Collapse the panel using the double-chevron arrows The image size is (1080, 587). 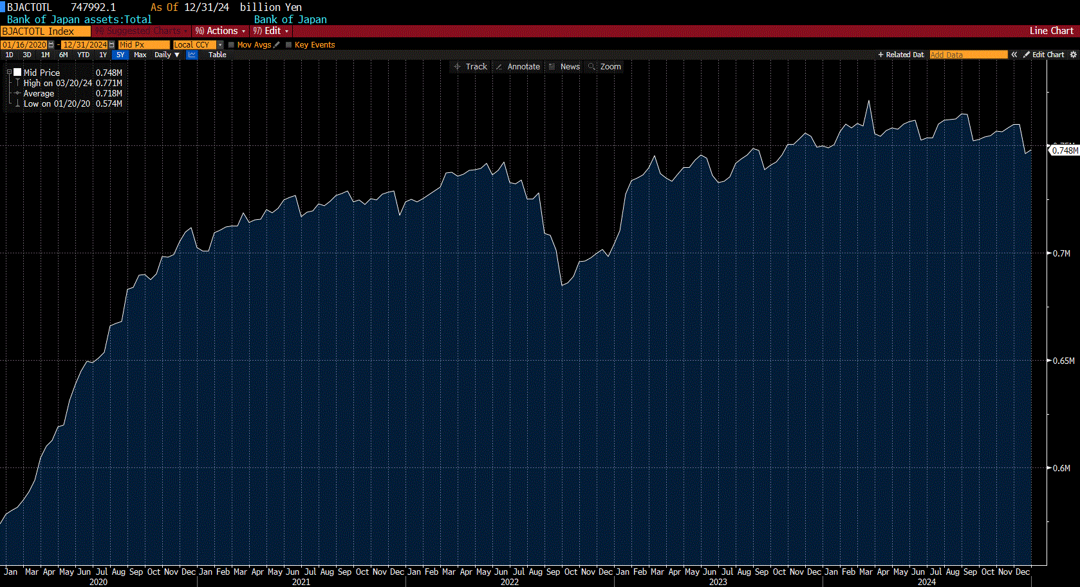1014,55
